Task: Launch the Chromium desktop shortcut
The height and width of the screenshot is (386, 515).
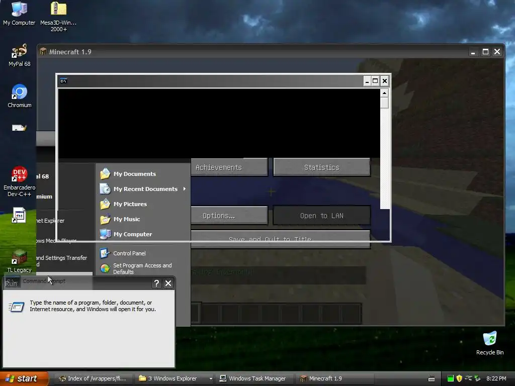Action: [x=20, y=96]
